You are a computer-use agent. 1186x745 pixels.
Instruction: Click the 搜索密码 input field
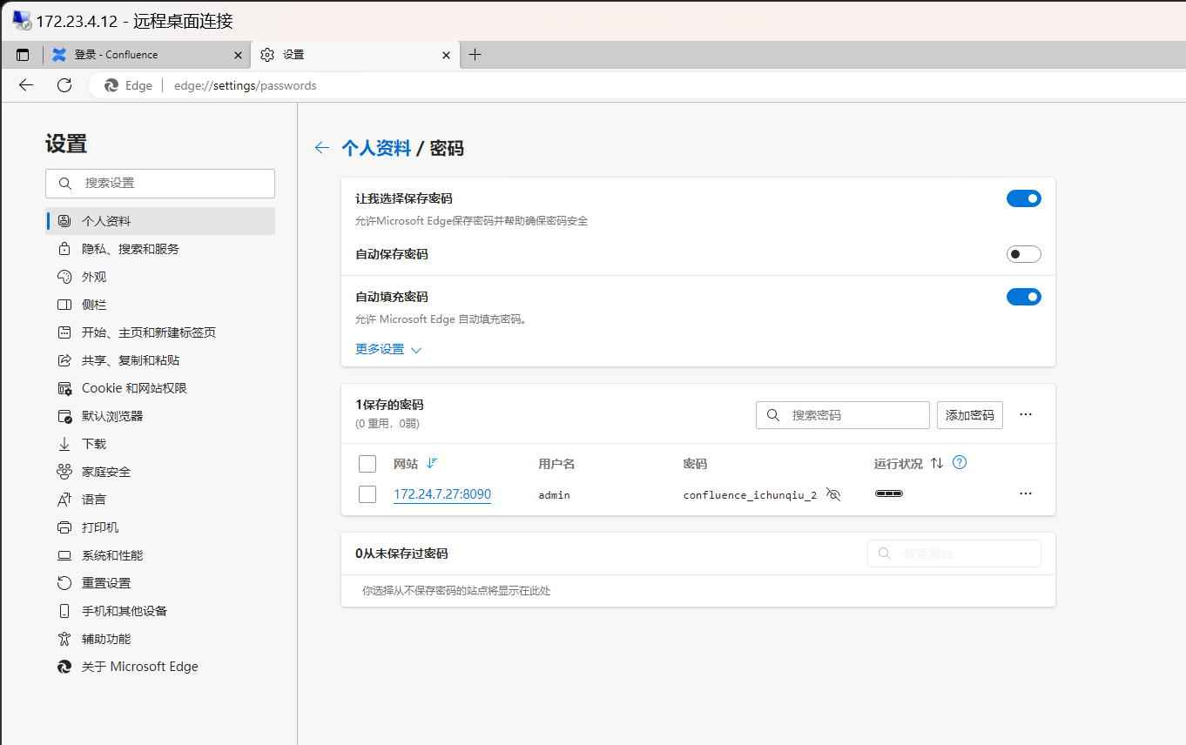(843, 415)
